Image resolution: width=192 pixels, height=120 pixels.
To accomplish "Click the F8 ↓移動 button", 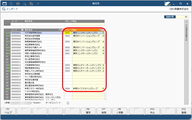I will pos(119,111).
